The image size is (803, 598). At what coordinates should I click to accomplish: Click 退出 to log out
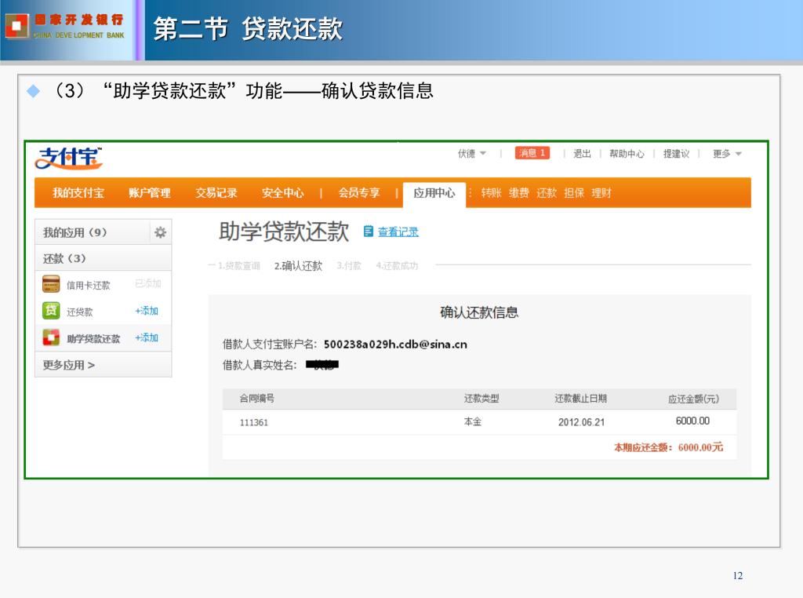pyautogui.click(x=582, y=154)
